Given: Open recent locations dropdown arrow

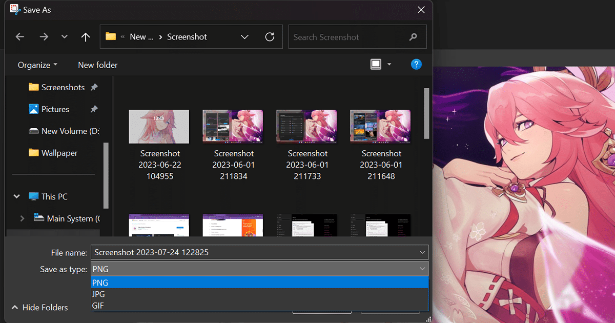Looking at the screenshot, I should coord(64,37).
